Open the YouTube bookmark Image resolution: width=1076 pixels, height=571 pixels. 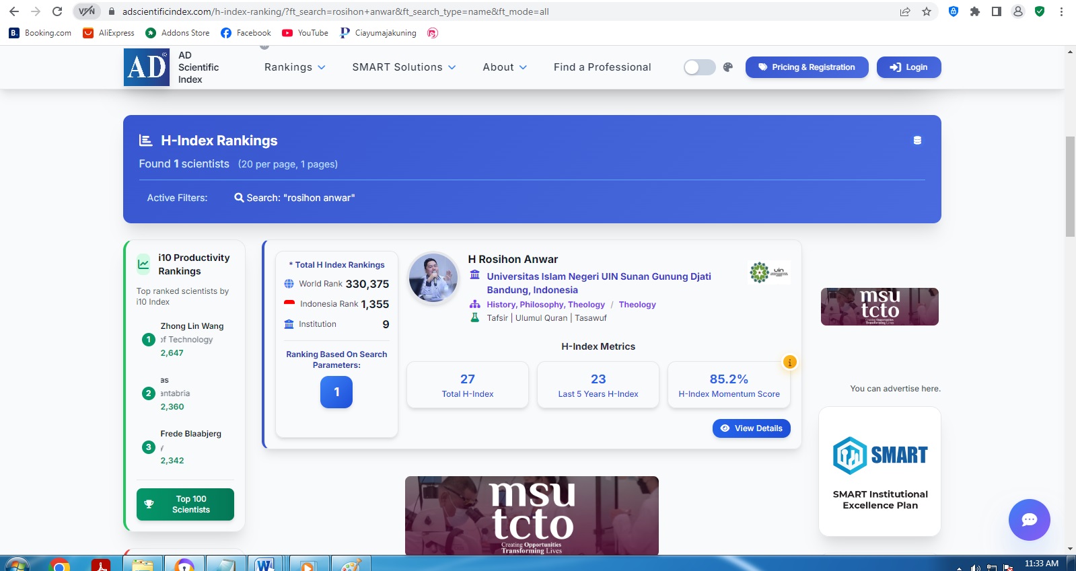click(x=306, y=33)
